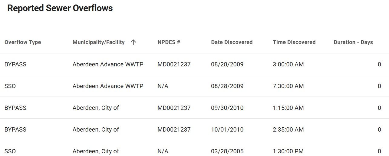Click the ascending sort arrow icon
Screen dimensions: 389x156
coord(133,42)
